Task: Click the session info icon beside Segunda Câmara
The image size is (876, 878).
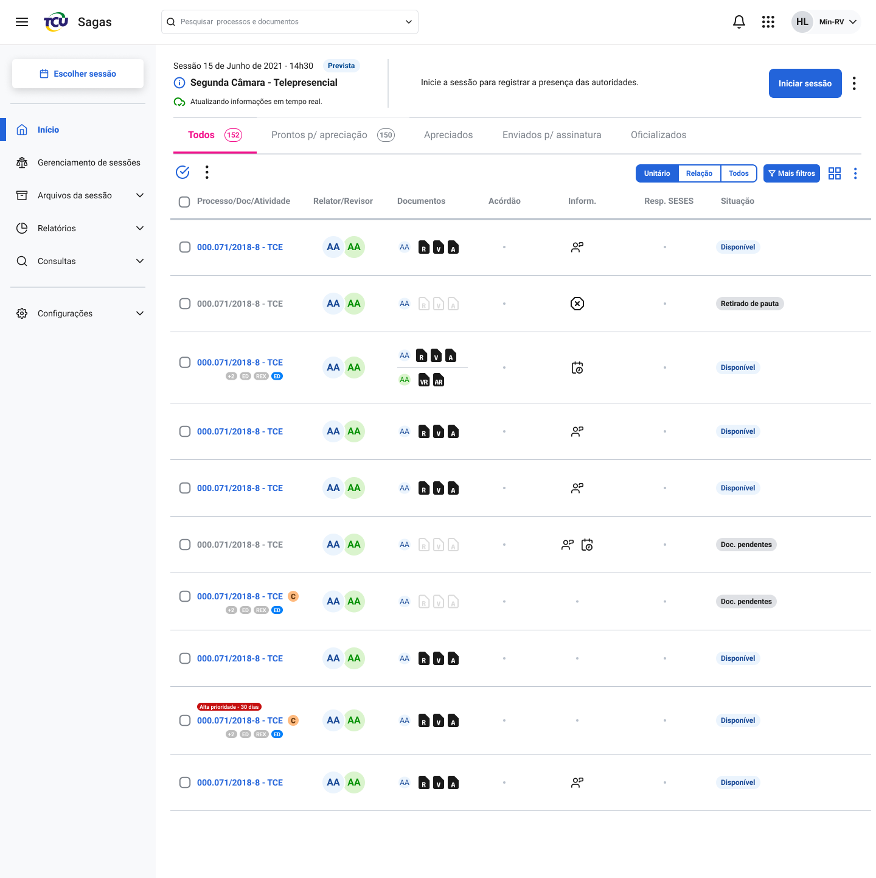Action: [x=179, y=83]
